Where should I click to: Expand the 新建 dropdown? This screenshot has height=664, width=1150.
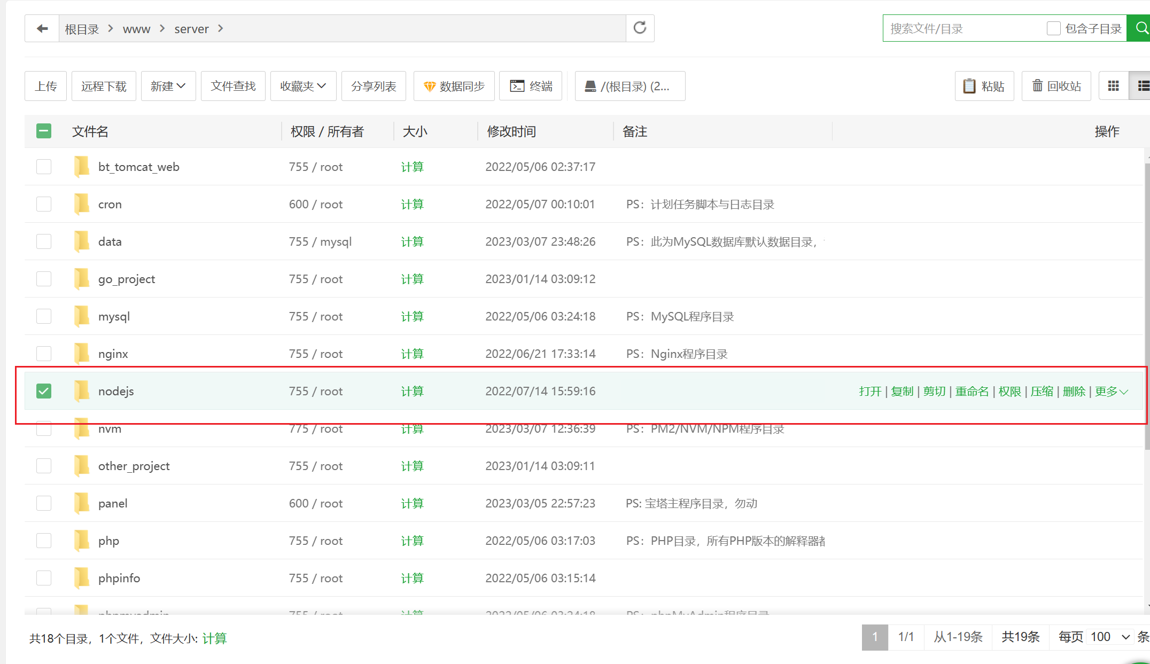168,86
